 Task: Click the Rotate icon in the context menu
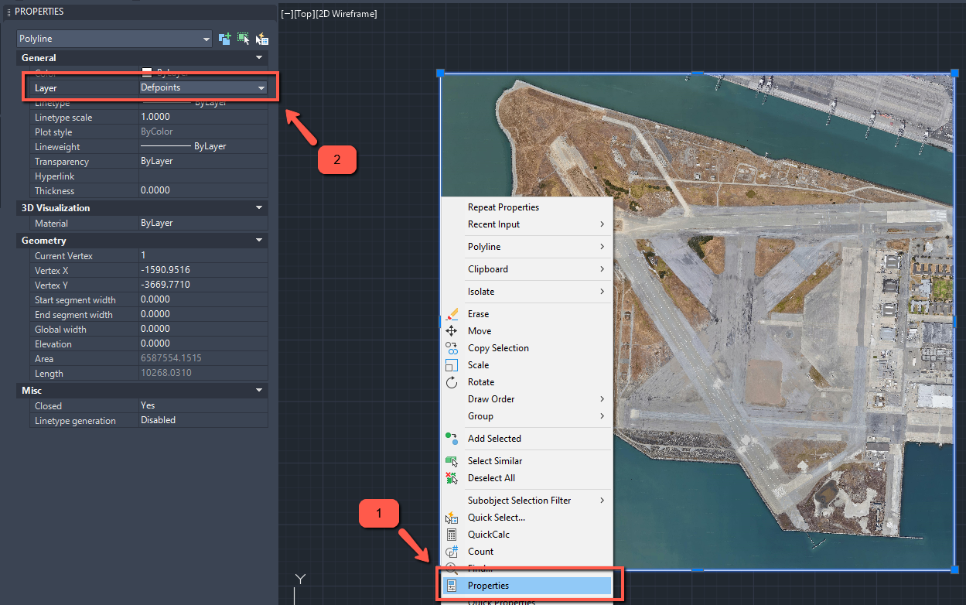[452, 382]
